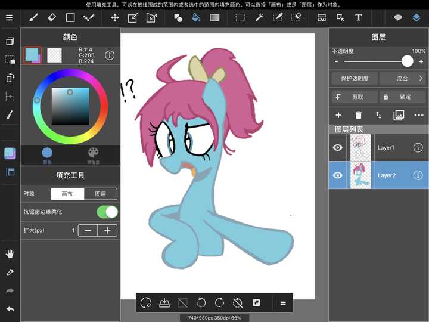Select the rectangular Selection tool
Screen dimensions: 429x322
[x=241, y=18]
